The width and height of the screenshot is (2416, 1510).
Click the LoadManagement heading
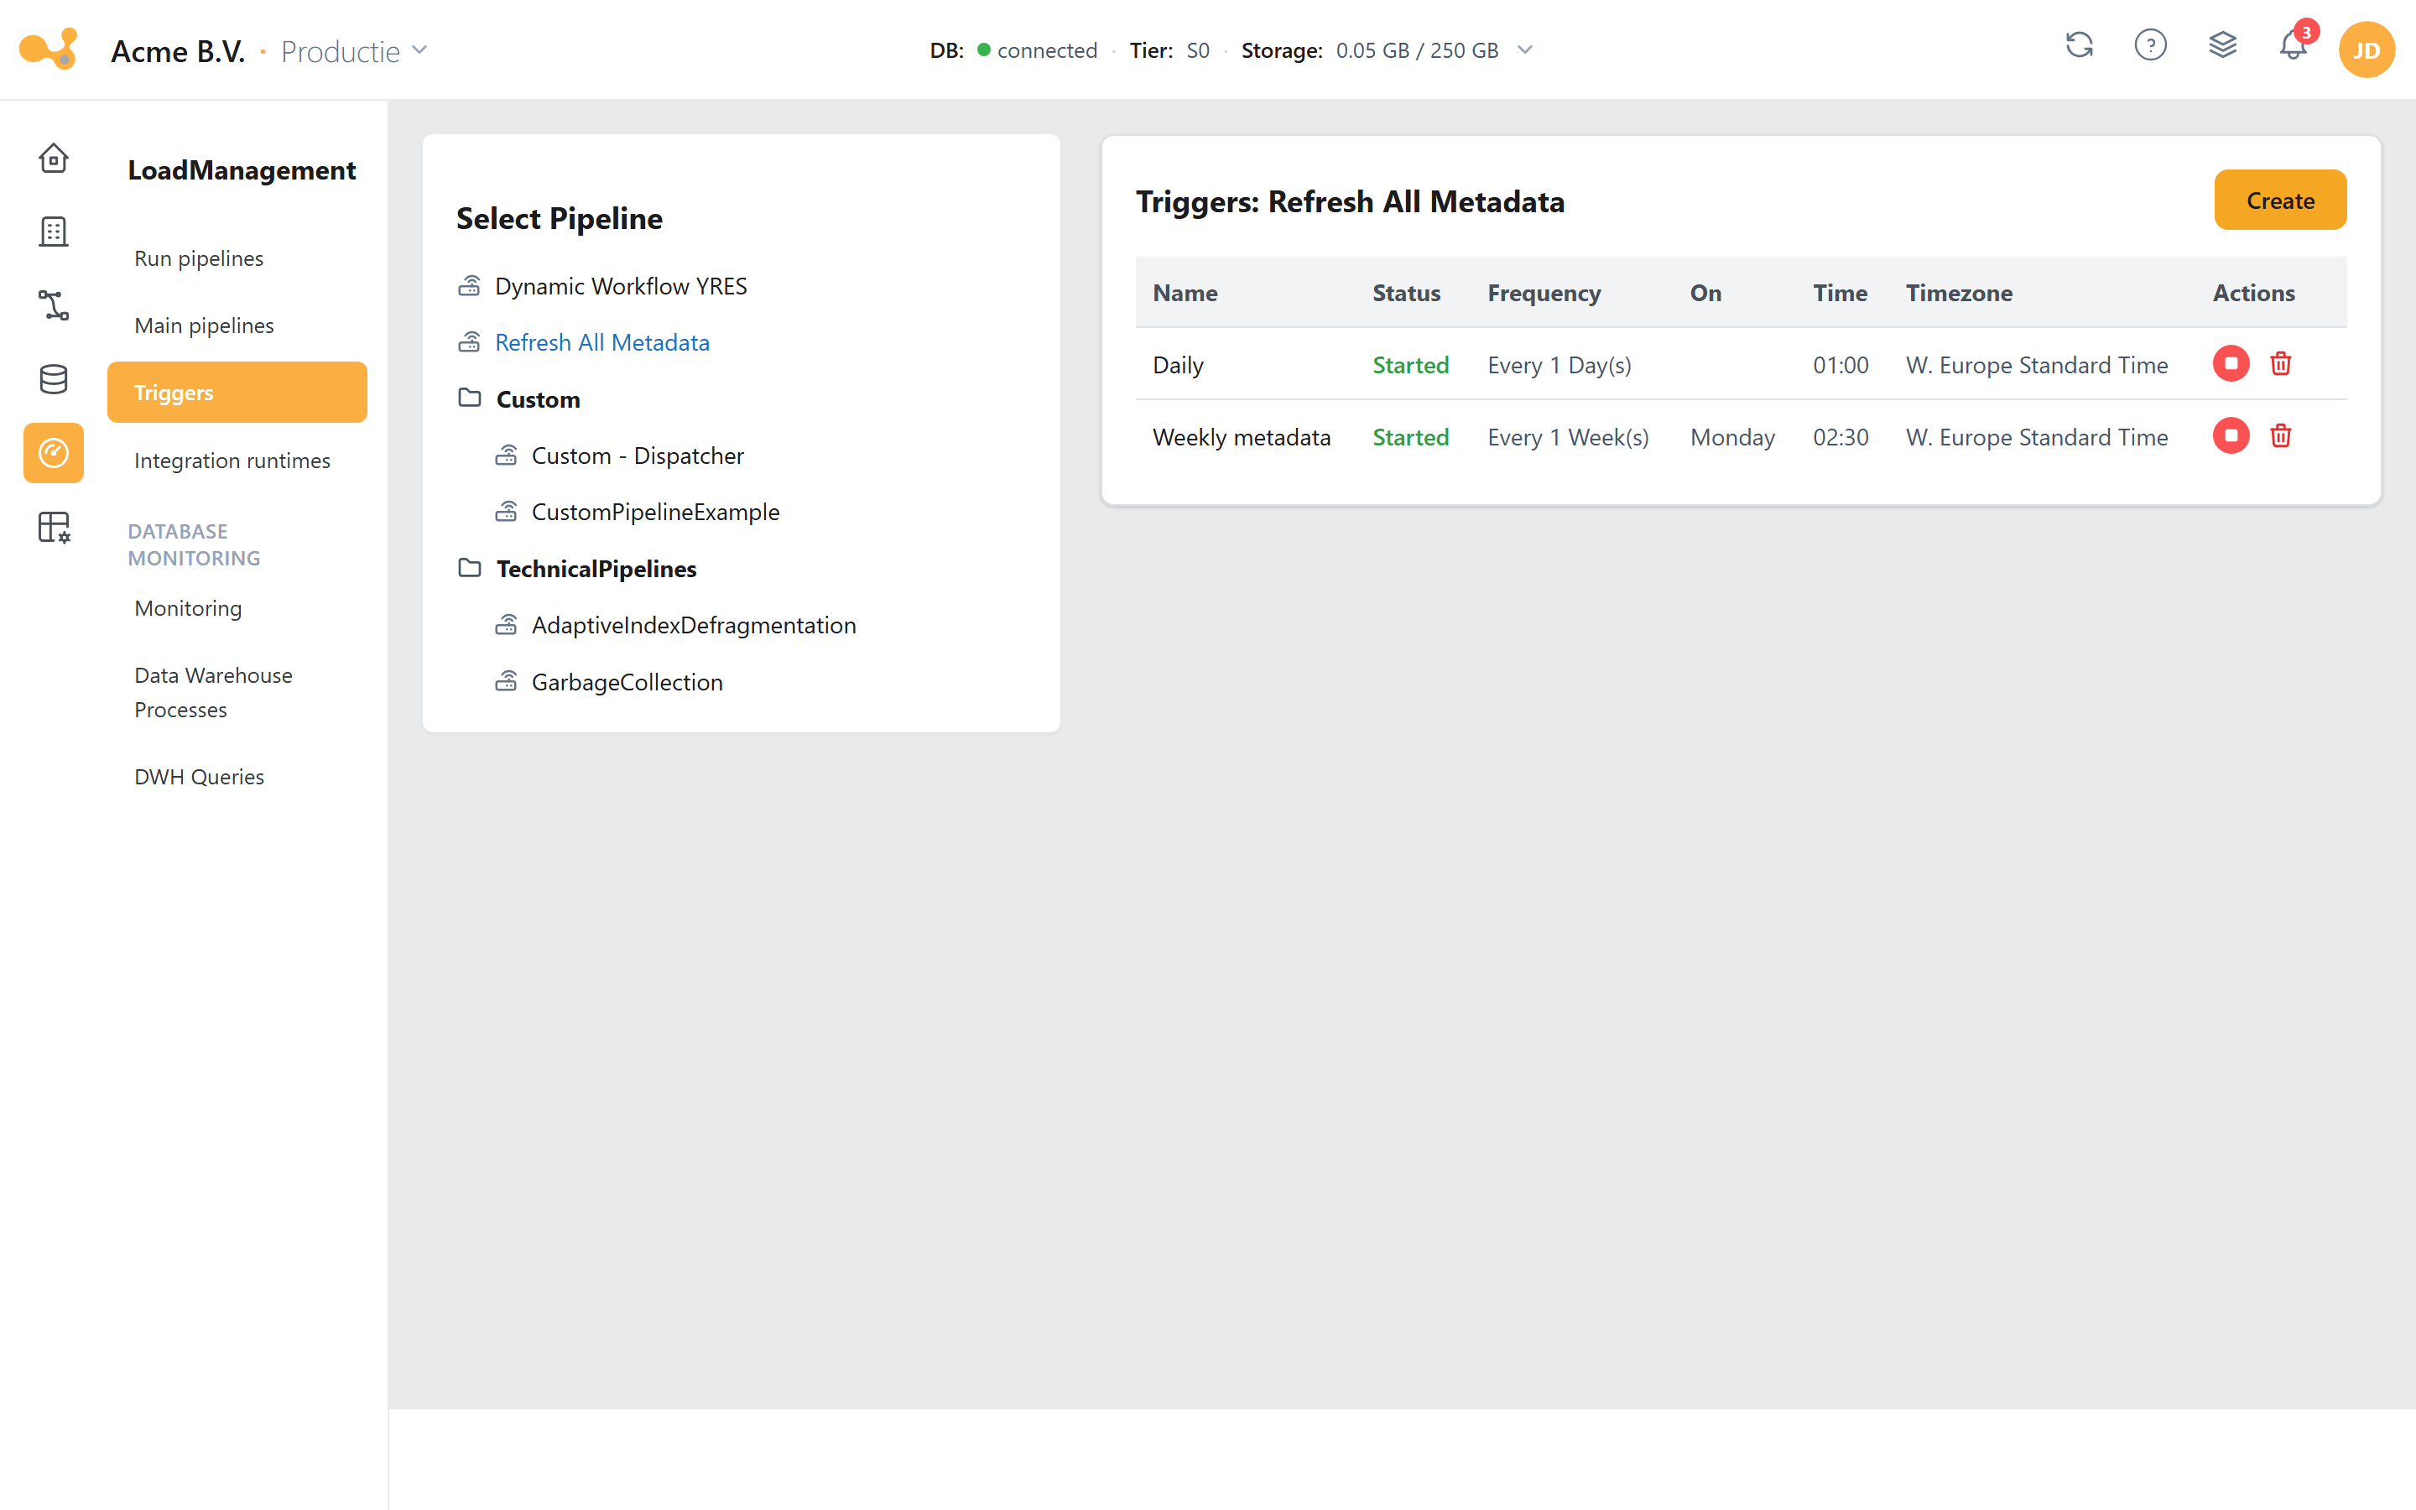[x=241, y=169]
